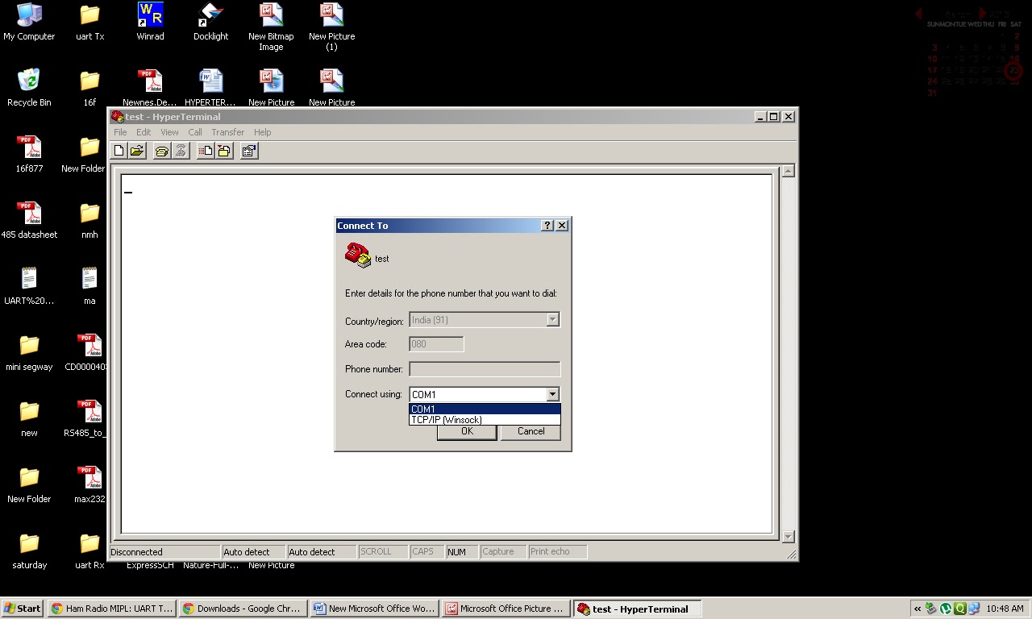Click the dialog's question mark help button
The width and height of the screenshot is (1032, 619).
547,226
